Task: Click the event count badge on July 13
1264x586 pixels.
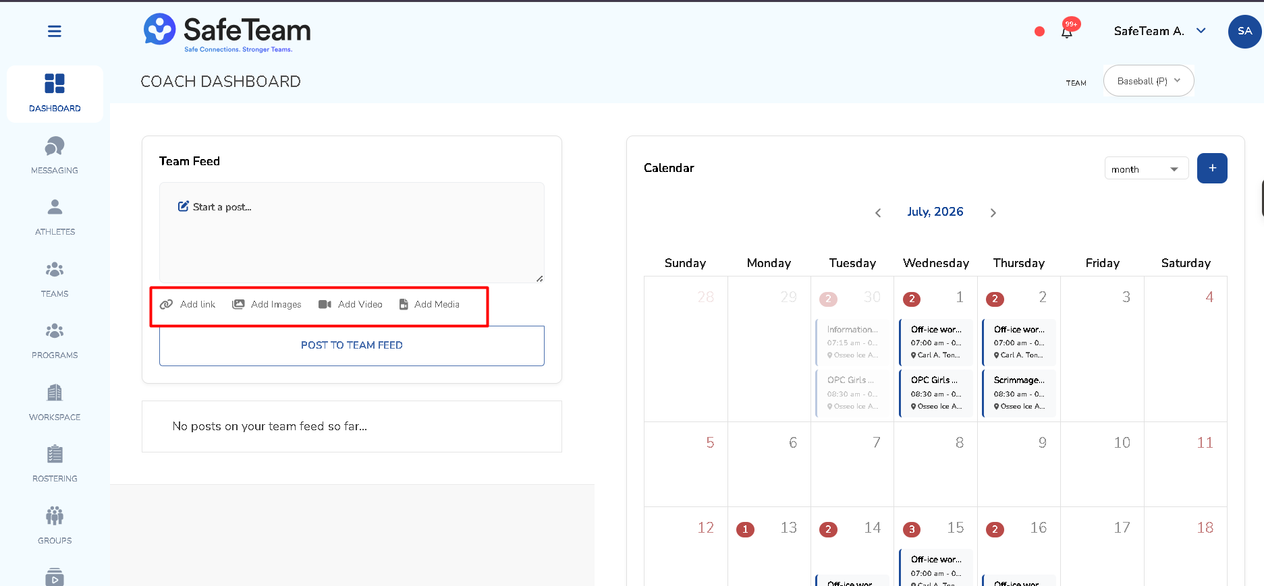Action: pyautogui.click(x=745, y=529)
